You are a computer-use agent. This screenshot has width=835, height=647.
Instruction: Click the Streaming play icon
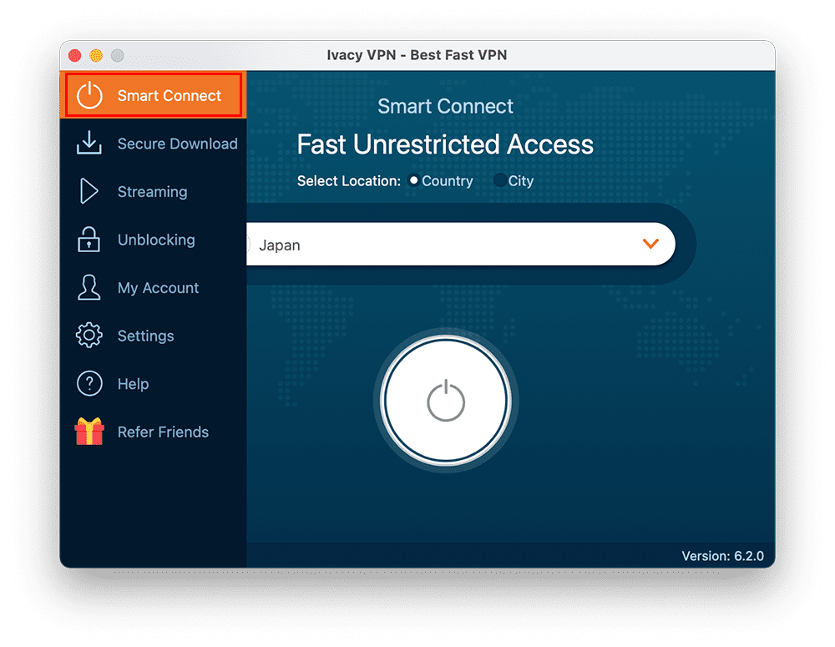(89, 191)
